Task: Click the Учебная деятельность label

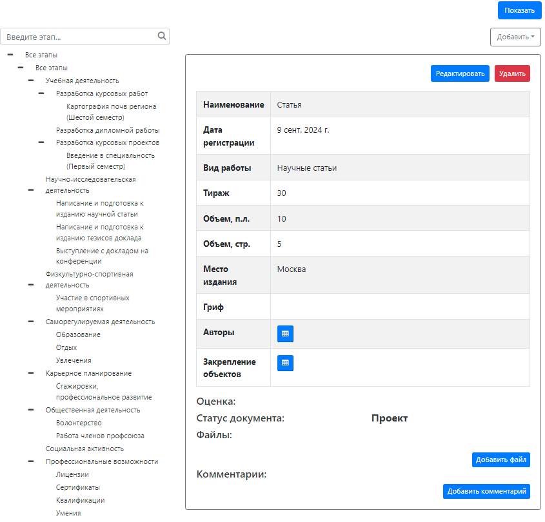Action: (x=83, y=81)
